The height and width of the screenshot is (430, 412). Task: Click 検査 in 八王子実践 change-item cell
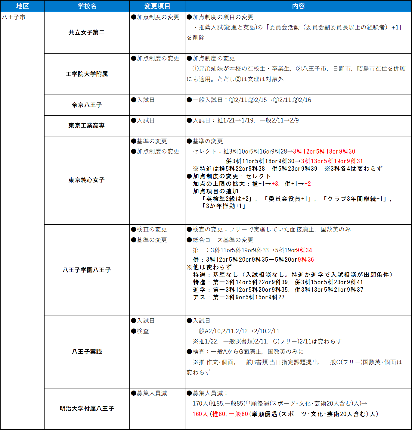(x=140, y=331)
